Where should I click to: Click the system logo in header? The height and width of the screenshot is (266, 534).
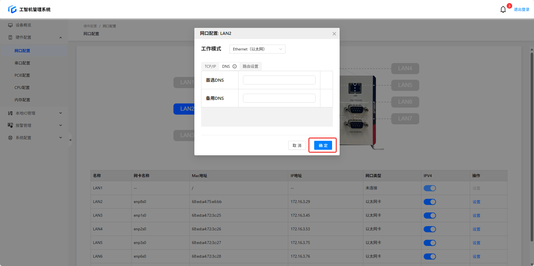pos(12,9)
